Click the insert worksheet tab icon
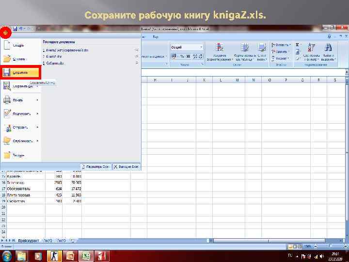The image size is (349, 262). [x=73, y=241]
